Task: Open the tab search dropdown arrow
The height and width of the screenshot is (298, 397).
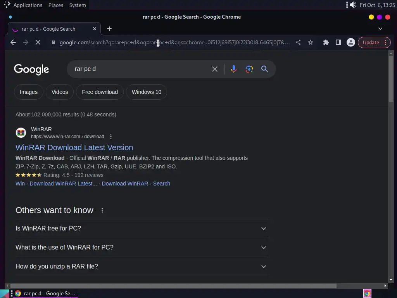Action: (380, 29)
